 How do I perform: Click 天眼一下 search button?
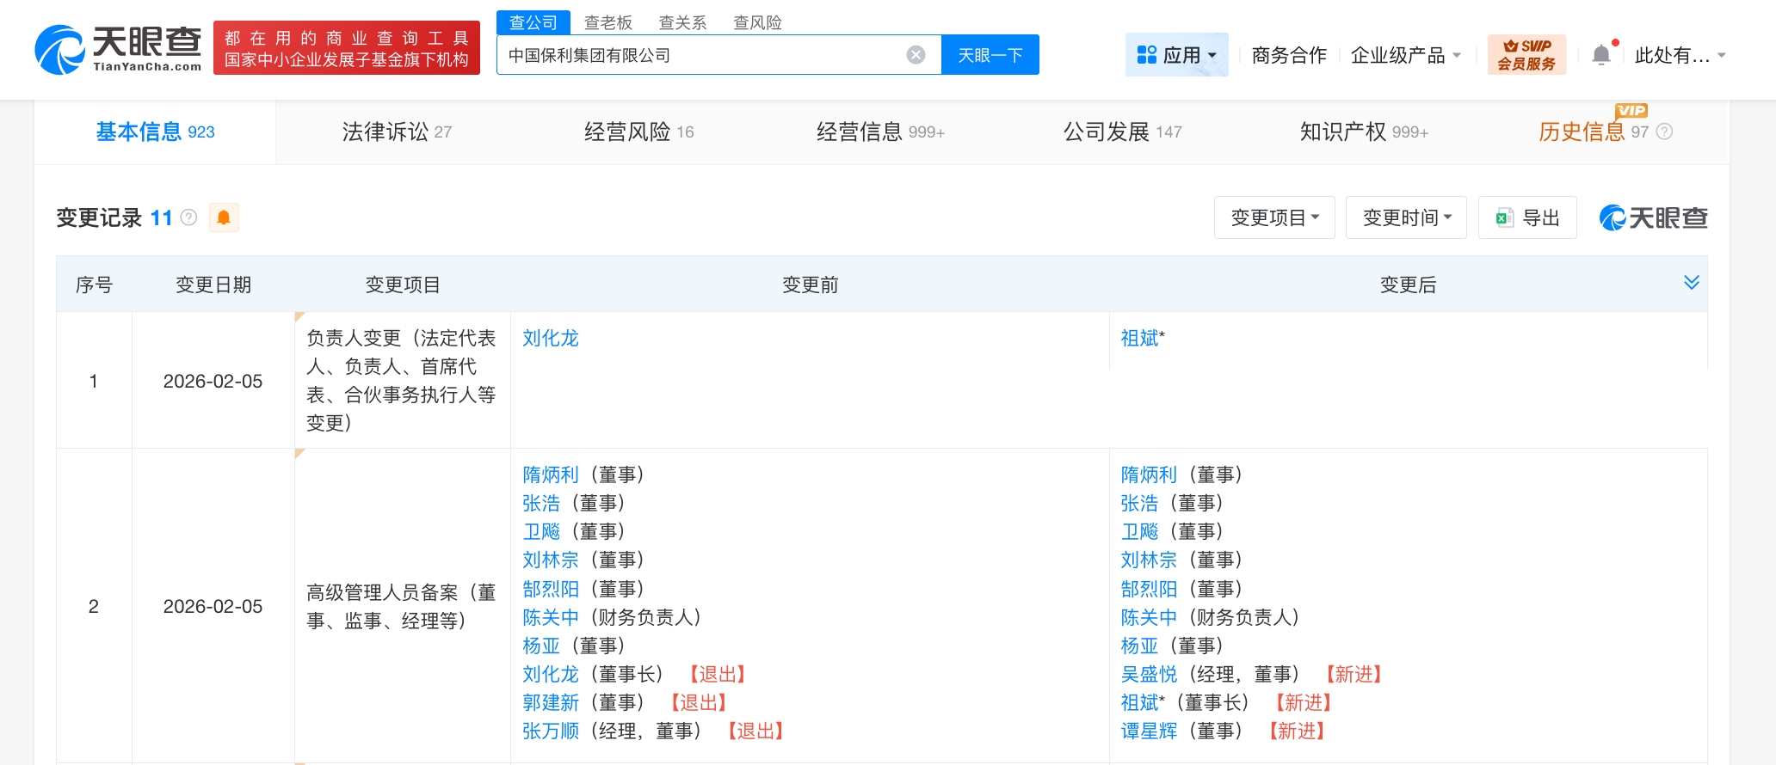[x=990, y=55]
